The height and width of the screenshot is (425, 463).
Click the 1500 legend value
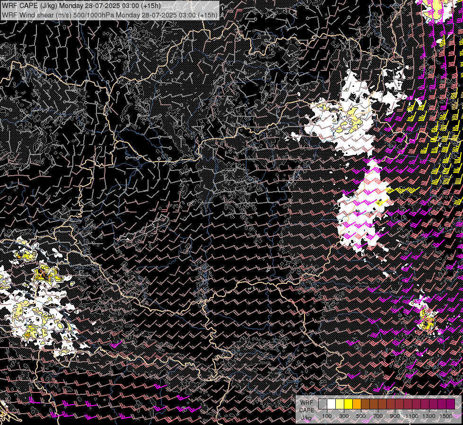[446, 416]
